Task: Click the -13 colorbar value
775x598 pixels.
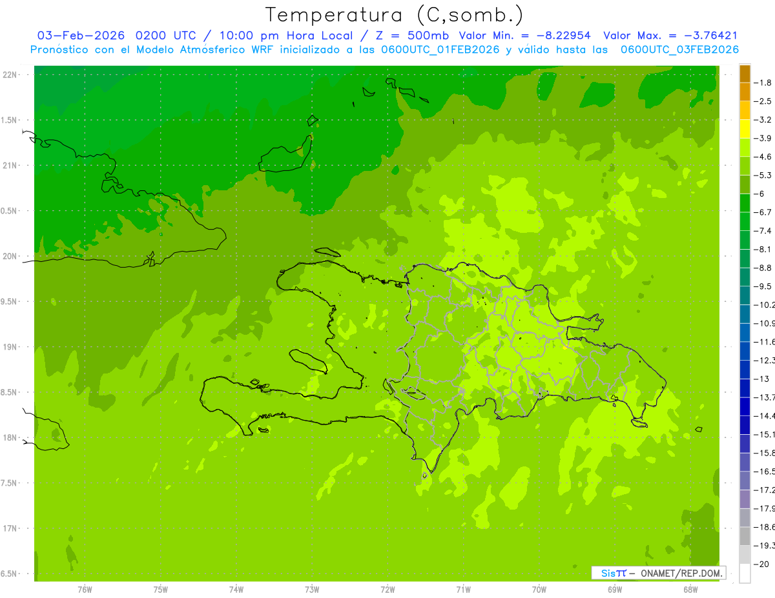Action: [x=762, y=379]
